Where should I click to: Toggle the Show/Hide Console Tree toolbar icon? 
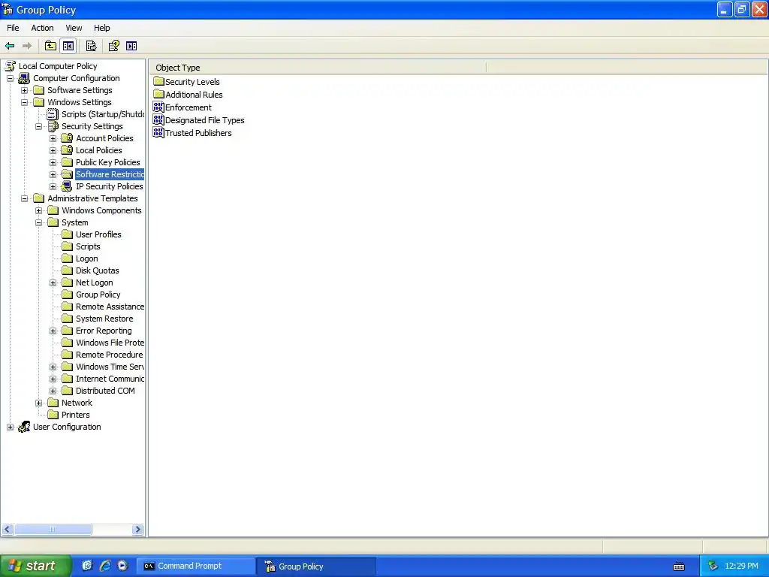tap(68, 46)
